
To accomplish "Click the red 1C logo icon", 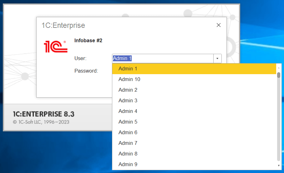I will (x=56, y=46).
